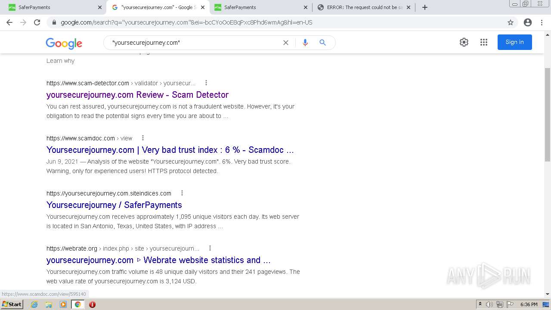Image resolution: width=551 pixels, height=310 pixels.
Task: Switch to ERROR request tab
Action: click(x=364, y=7)
